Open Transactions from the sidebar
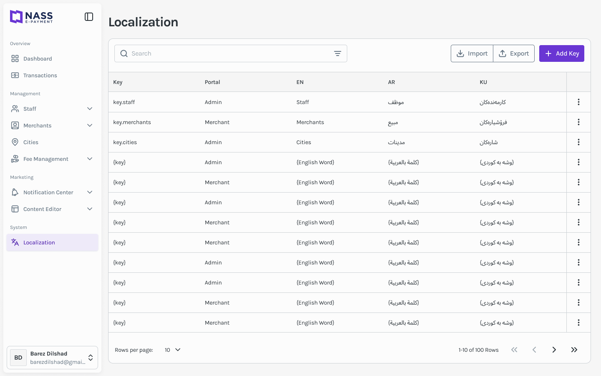This screenshot has height=376, width=601. tap(52, 75)
